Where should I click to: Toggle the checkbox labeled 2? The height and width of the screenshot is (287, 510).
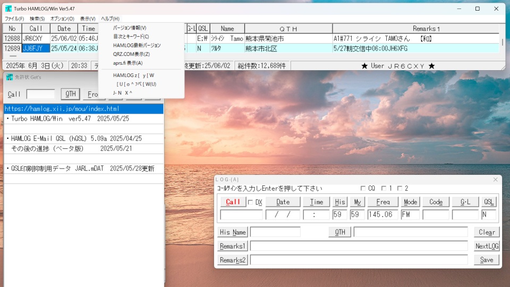coord(400,189)
